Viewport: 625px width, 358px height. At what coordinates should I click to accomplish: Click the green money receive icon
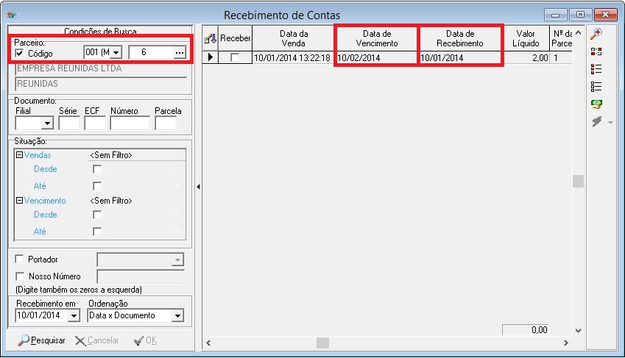point(598,104)
